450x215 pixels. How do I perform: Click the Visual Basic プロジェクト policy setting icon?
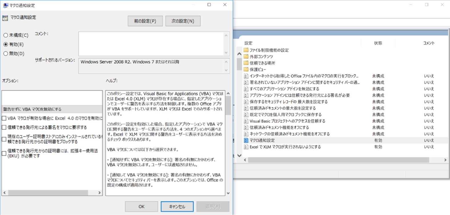tap(246, 121)
